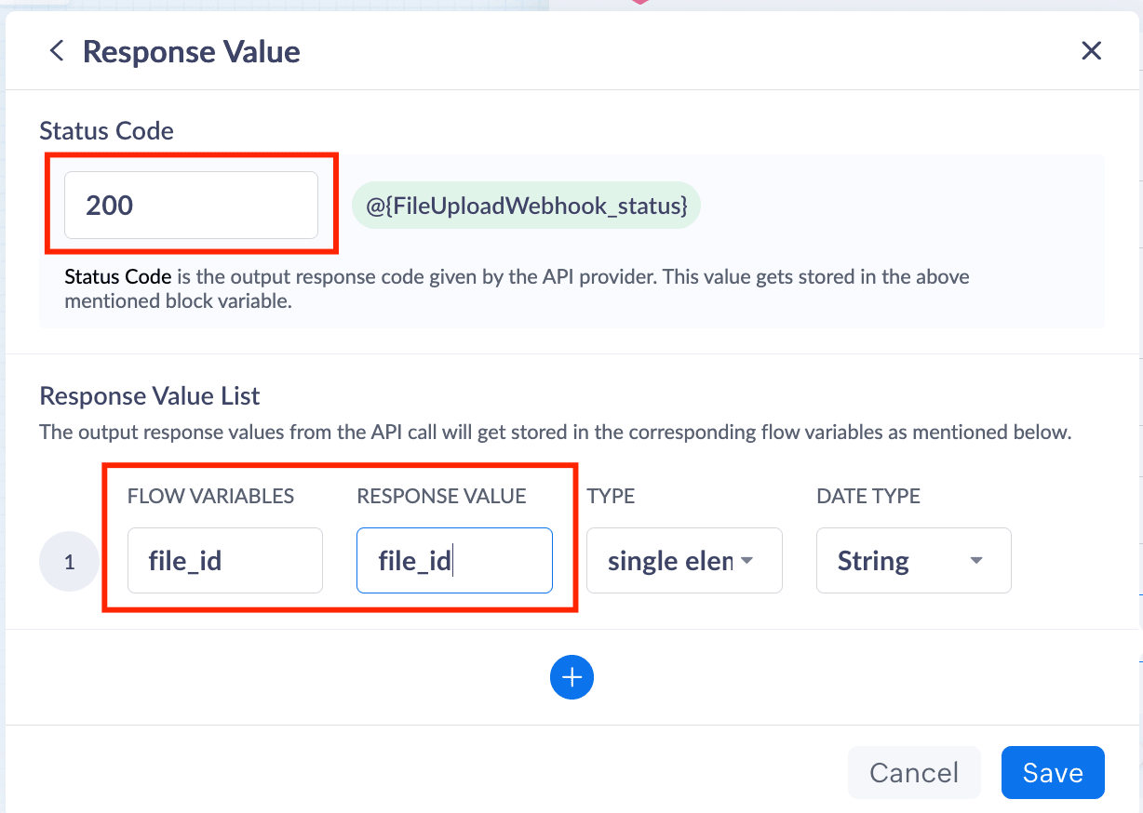Click the row number 1 badge
1143x813 pixels.
[x=69, y=562]
